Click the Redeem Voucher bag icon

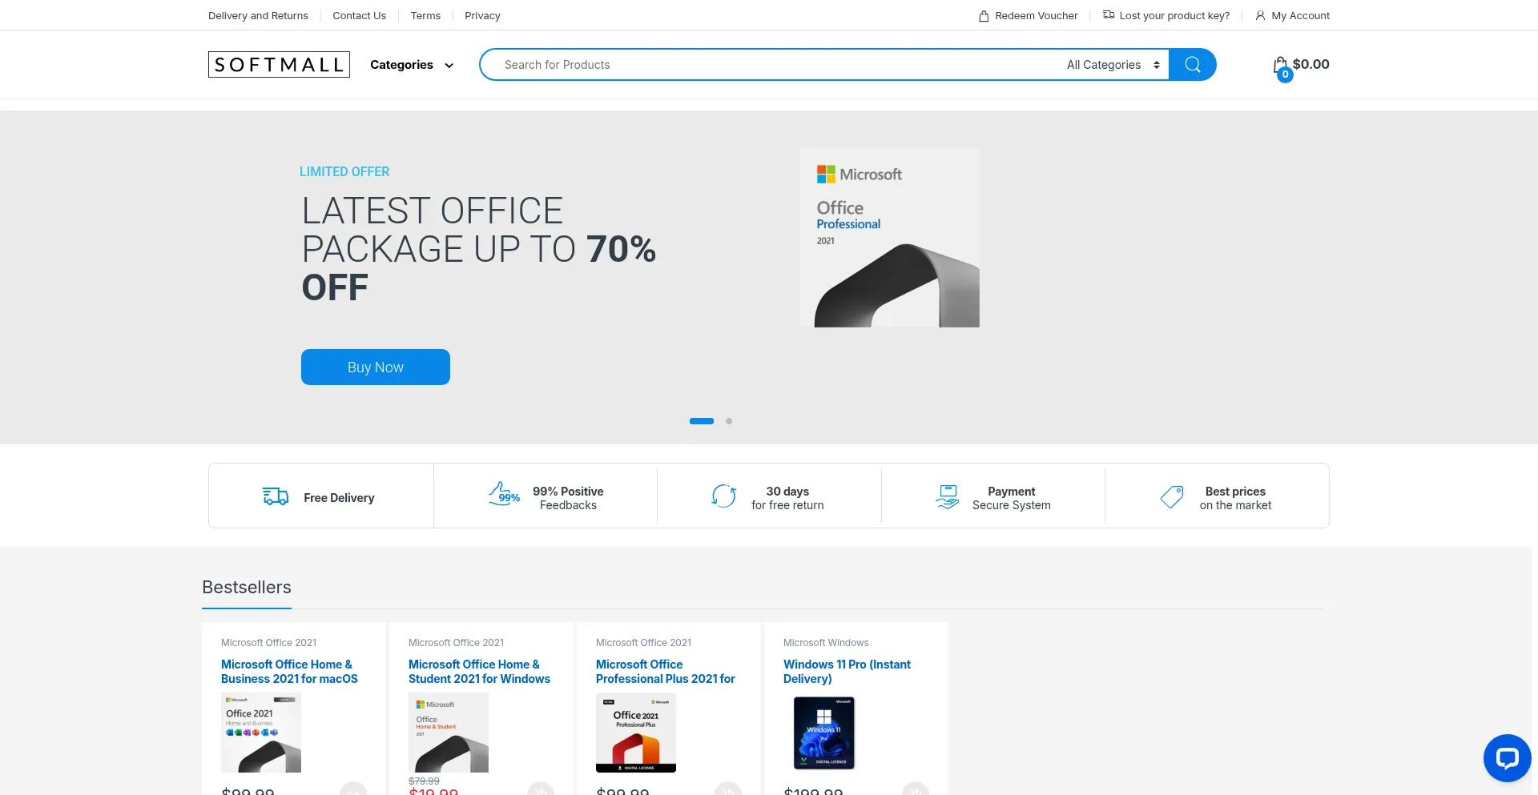tap(984, 16)
